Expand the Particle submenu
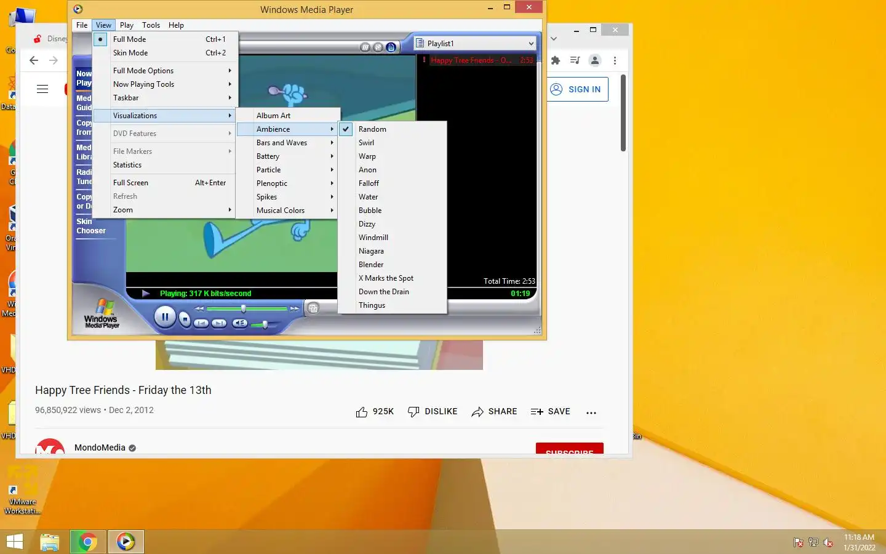886x554 pixels. (288, 170)
